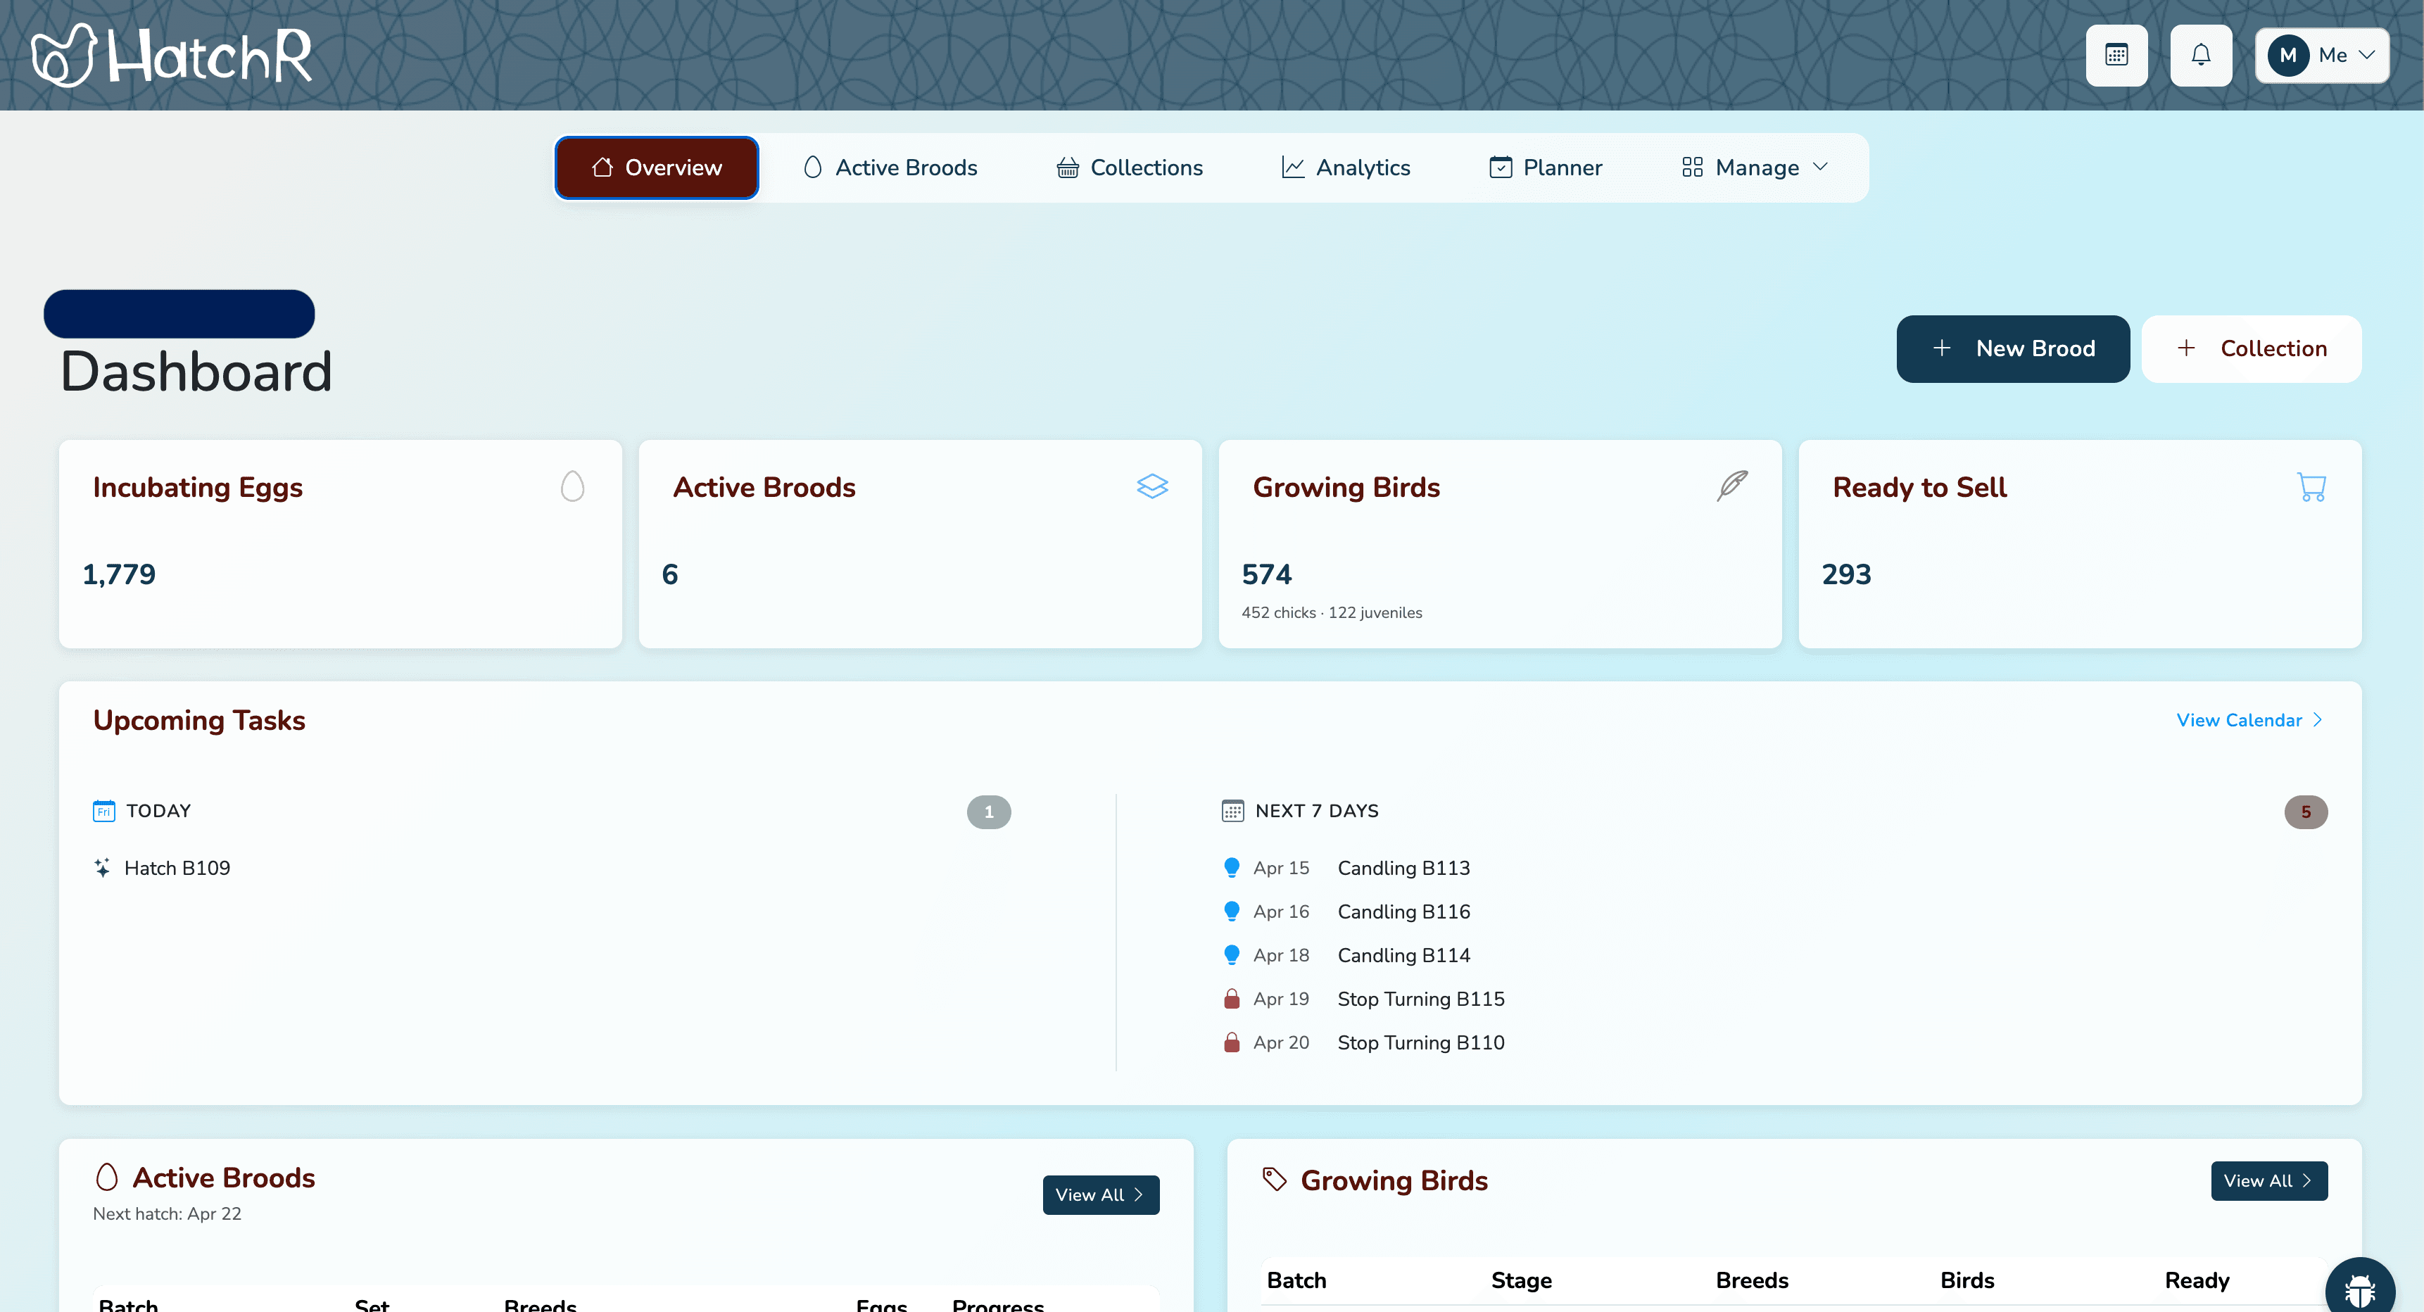Click the circular floating button at bottom right
Viewport: 2424px width, 1312px height.
coord(2360,1286)
